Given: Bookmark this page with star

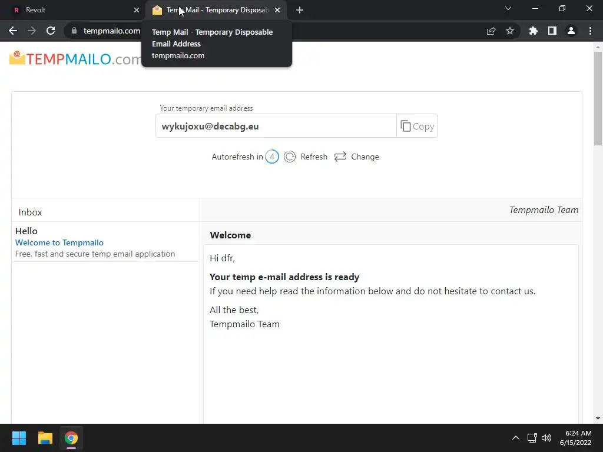Looking at the screenshot, I should [510, 31].
